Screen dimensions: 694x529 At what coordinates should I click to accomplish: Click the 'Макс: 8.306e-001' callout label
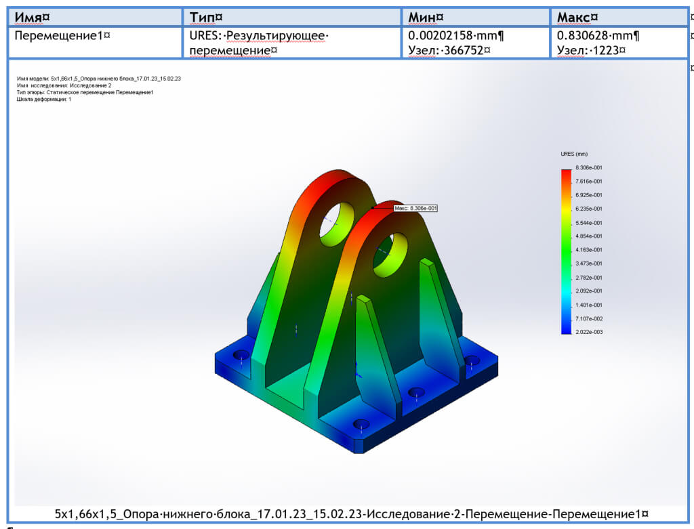point(415,208)
